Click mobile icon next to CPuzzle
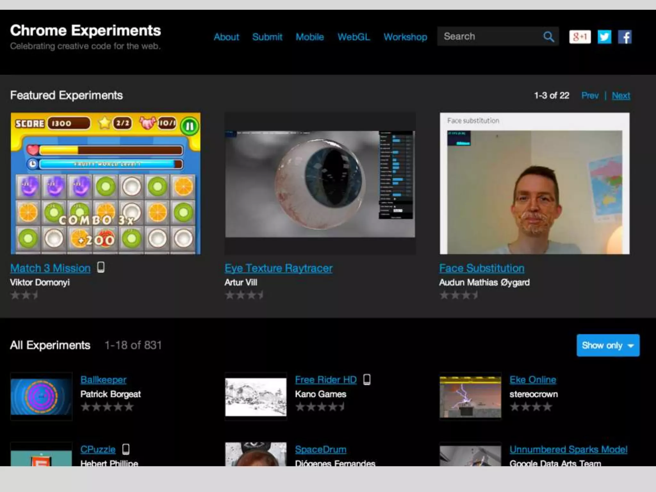The width and height of the screenshot is (656, 492). pos(126,449)
